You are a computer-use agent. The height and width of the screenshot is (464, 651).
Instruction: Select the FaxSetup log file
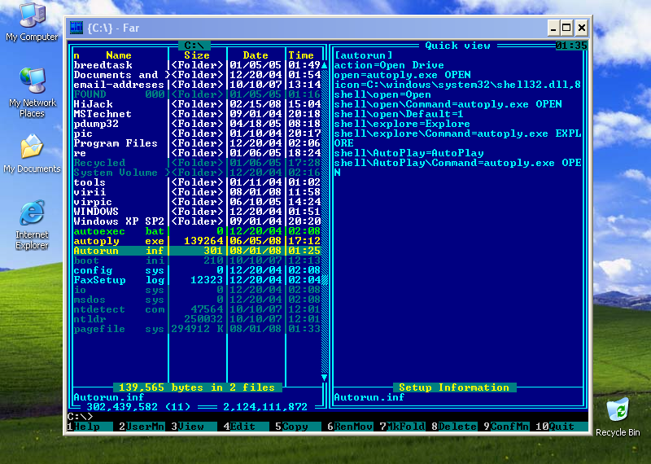(x=197, y=280)
